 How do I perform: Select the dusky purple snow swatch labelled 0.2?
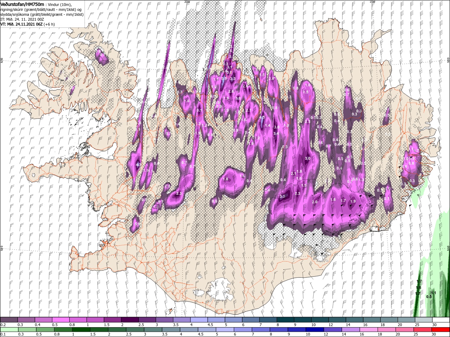tap(9, 320)
